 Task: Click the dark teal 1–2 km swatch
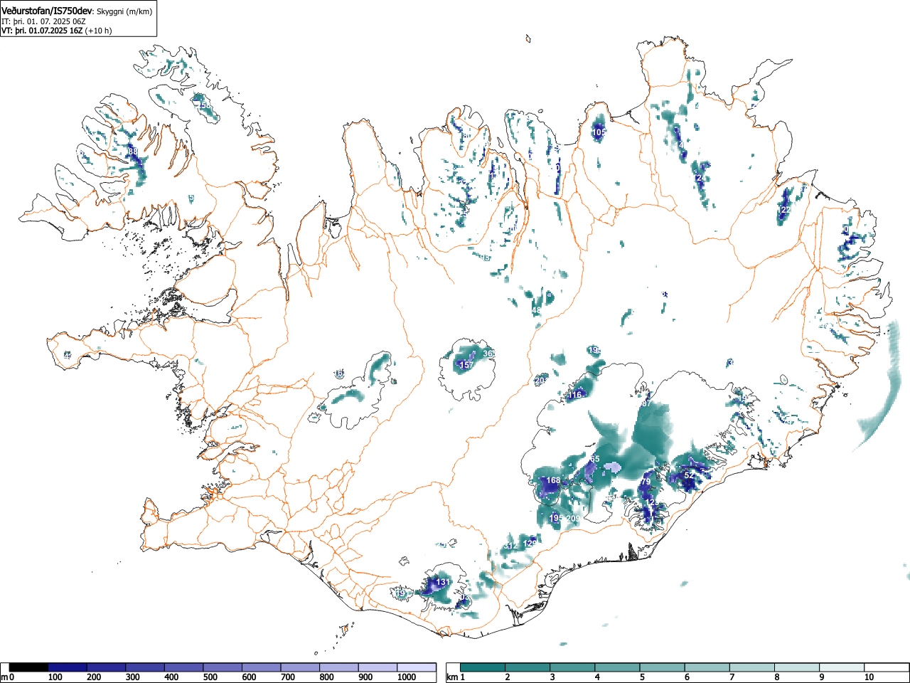click(483, 667)
